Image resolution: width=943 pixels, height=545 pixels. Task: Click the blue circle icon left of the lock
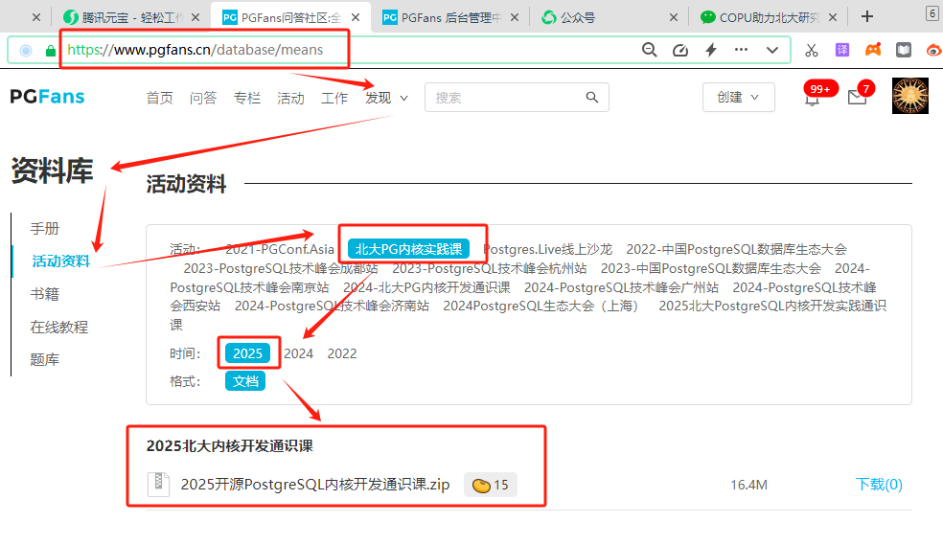point(26,51)
